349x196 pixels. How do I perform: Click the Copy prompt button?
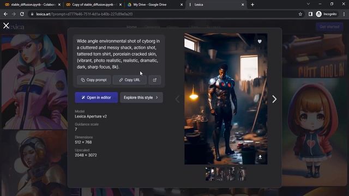coord(94,80)
